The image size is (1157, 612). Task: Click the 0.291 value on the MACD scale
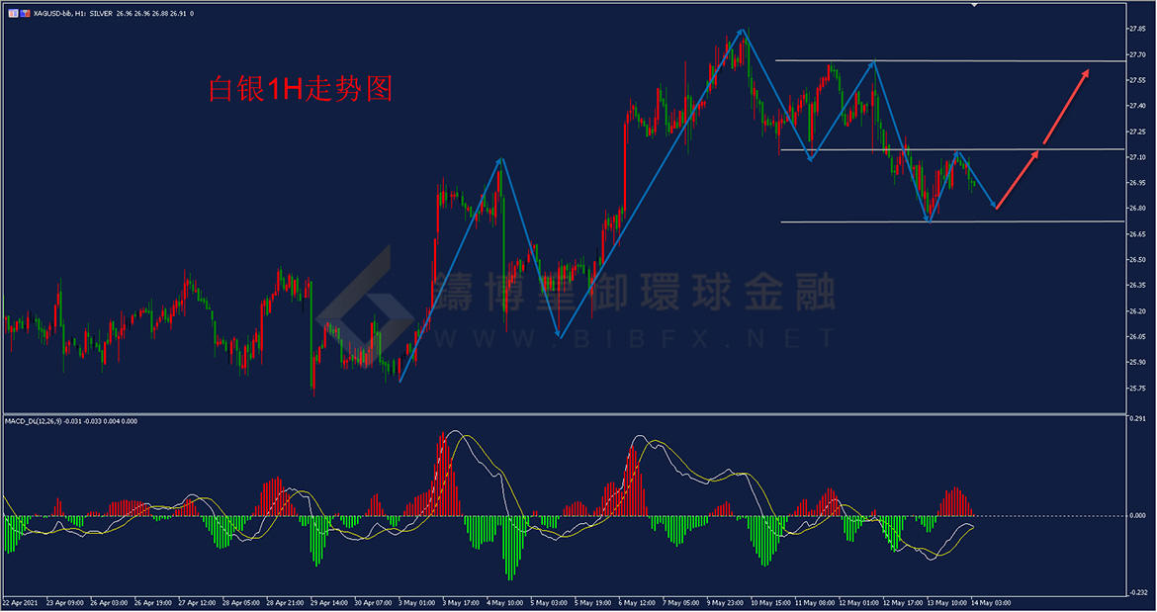pyautogui.click(x=1139, y=420)
